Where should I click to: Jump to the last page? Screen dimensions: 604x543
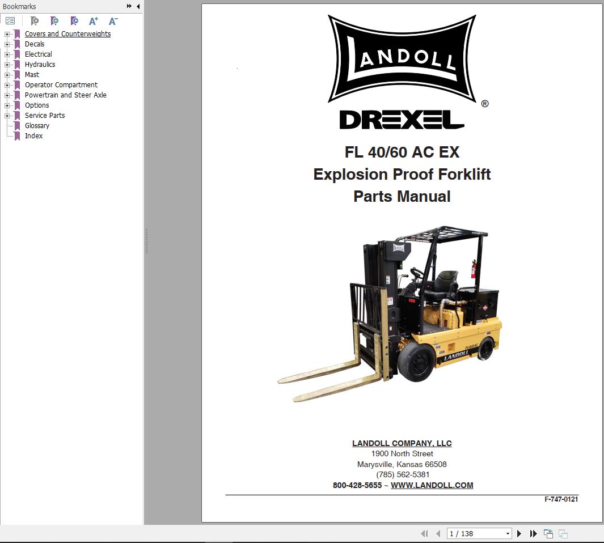pos(533,533)
